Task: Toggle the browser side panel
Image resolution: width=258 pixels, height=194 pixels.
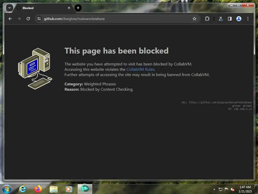Action: point(230,19)
